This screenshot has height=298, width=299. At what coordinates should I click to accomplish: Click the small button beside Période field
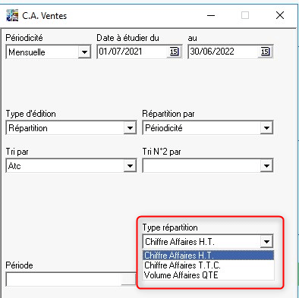128,280
